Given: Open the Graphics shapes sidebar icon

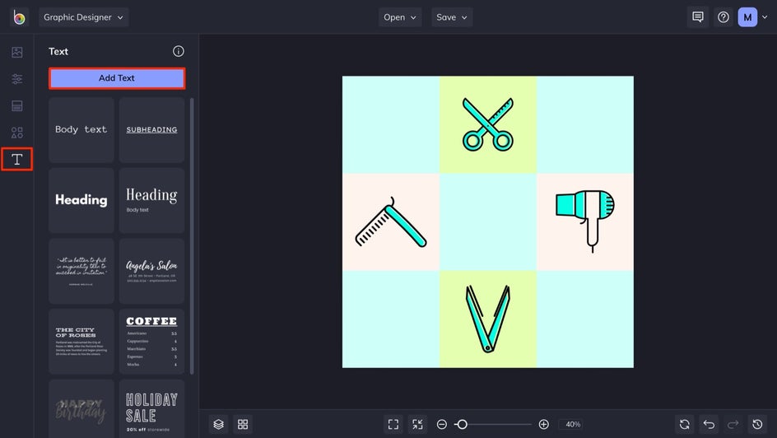Looking at the screenshot, I should 16,133.
